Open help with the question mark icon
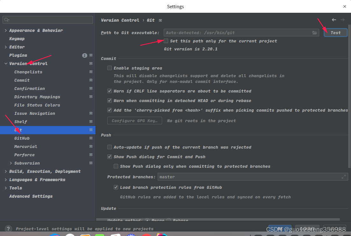Viewport: 351px width, 236px height. pos(8,229)
